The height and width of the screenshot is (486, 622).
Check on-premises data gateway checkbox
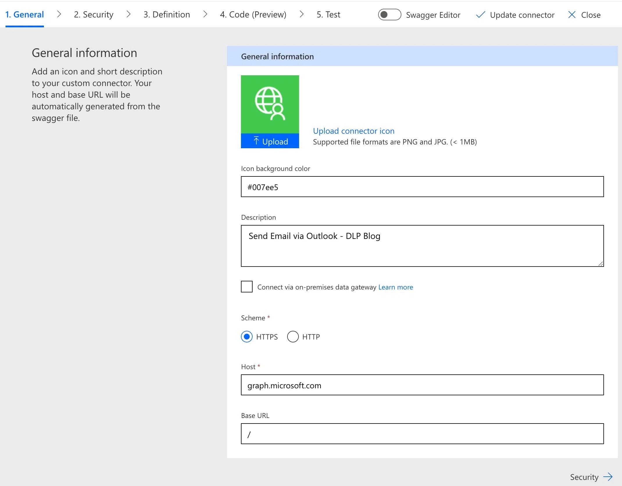[246, 287]
